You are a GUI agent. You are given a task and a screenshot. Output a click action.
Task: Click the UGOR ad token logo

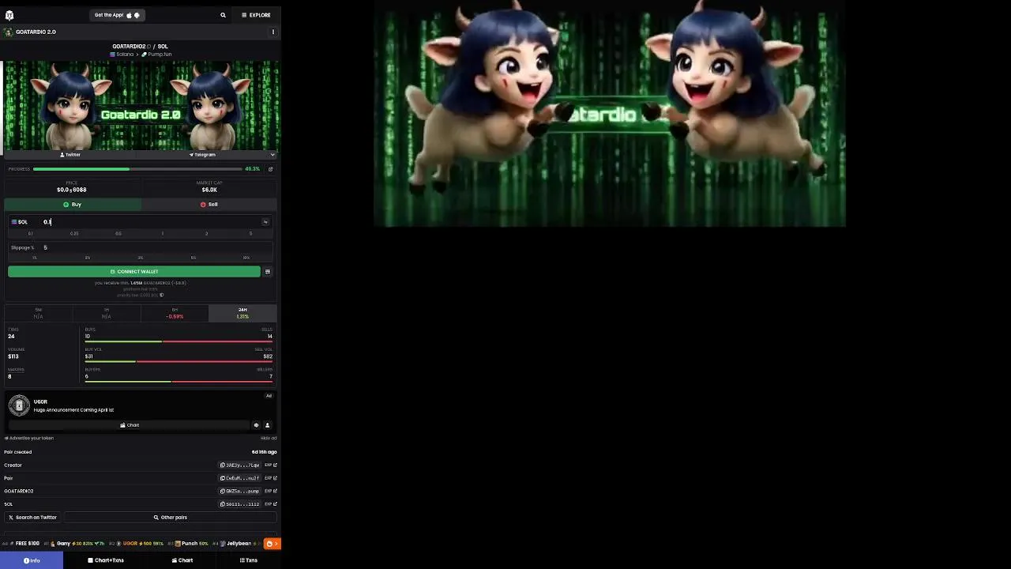click(x=19, y=405)
